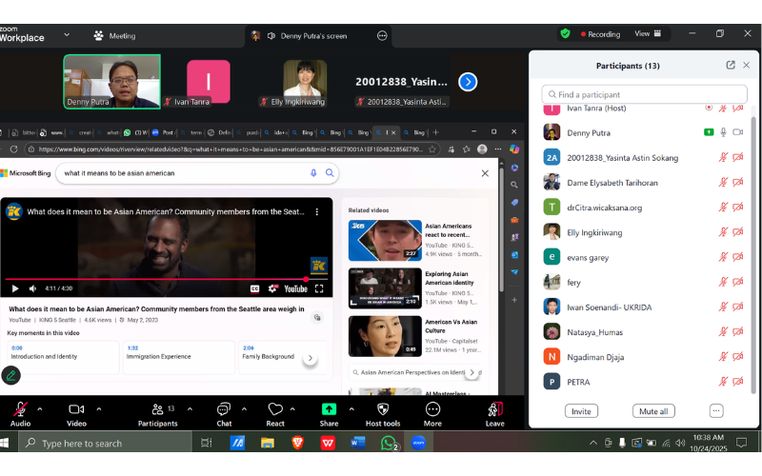Open the Chat panel icon
This screenshot has width=762, height=476.
point(224,409)
